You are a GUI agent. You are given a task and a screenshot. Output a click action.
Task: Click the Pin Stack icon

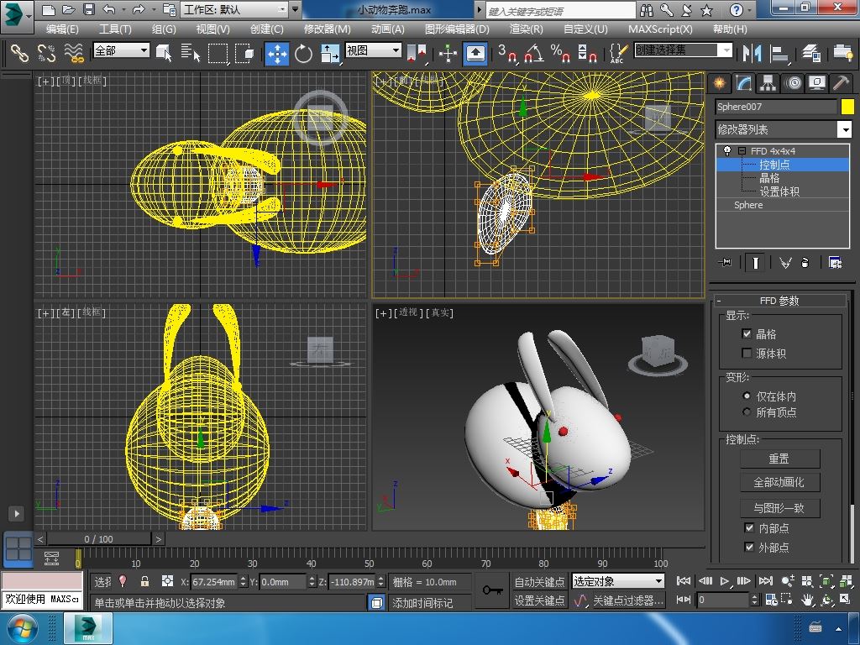(x=726, y=263)
